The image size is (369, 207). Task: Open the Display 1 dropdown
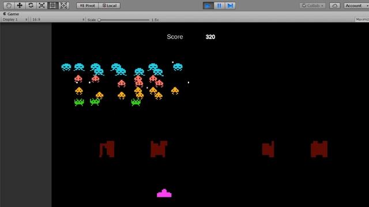[15, 20]
